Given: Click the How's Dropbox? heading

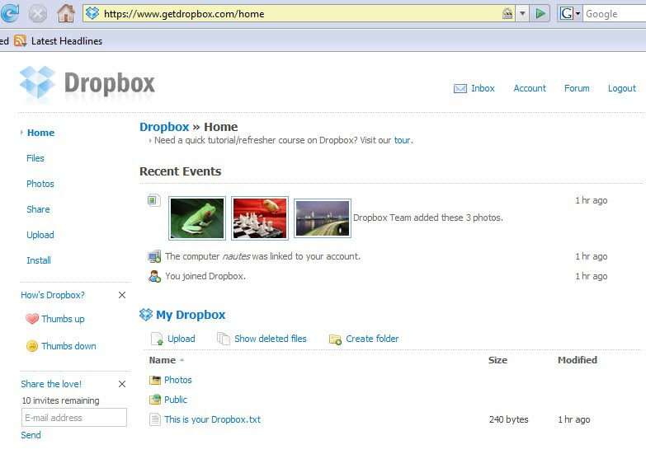Looking at the screenshot, I should point(53,295).
